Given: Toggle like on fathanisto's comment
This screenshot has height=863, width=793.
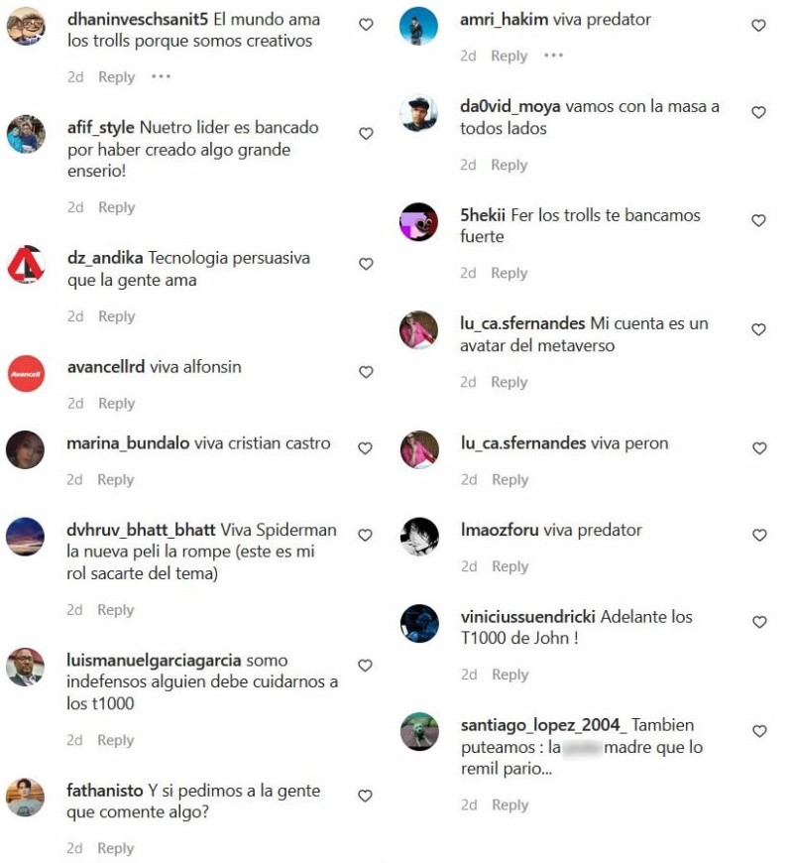Looking at the screenshot, I should coord(365,796).
